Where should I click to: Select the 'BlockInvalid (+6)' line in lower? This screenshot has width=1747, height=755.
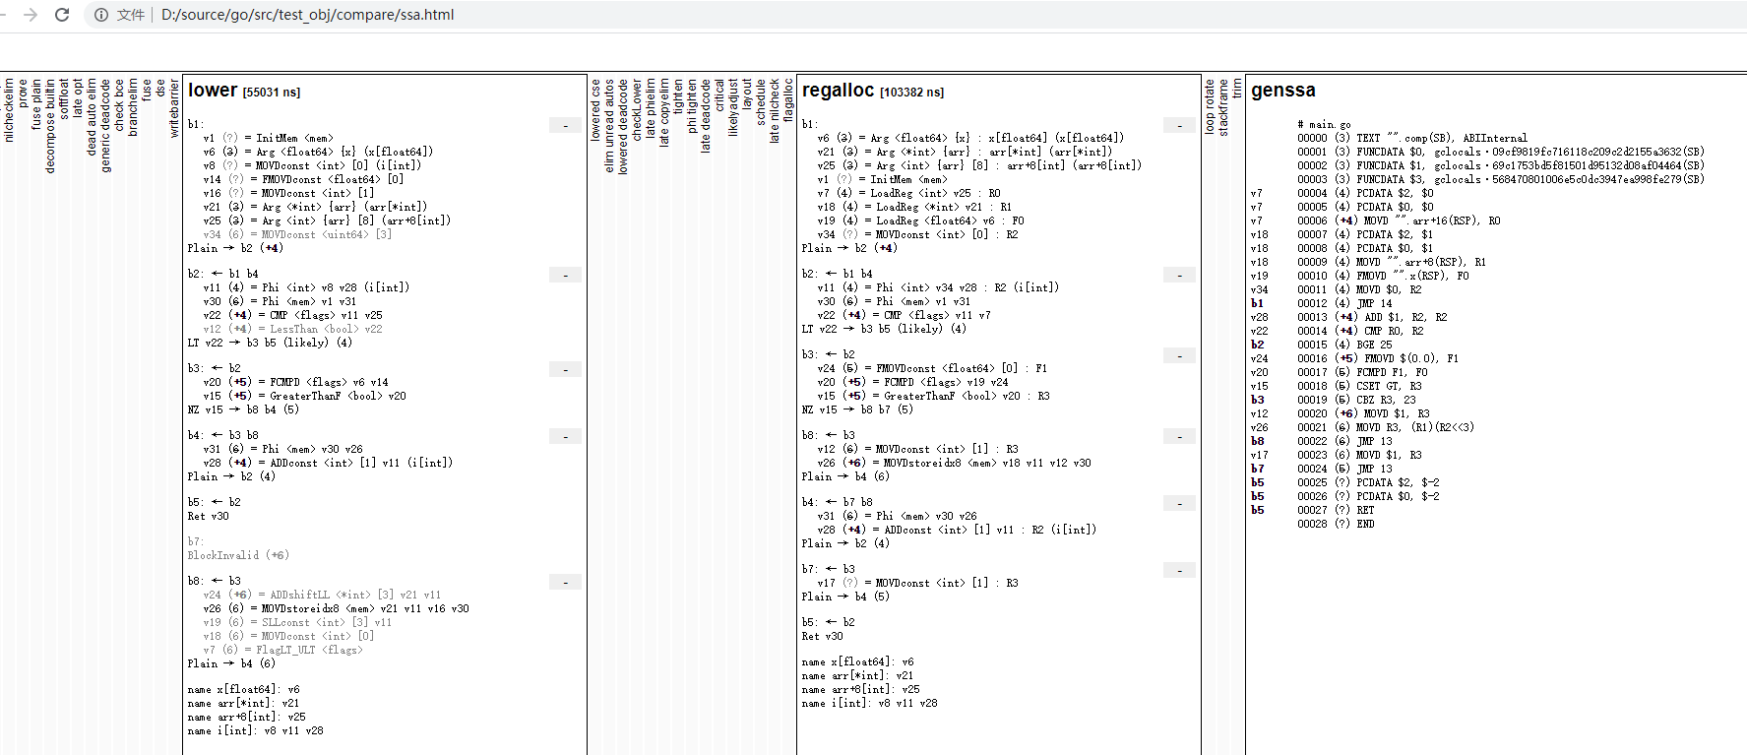click(238, 555)
